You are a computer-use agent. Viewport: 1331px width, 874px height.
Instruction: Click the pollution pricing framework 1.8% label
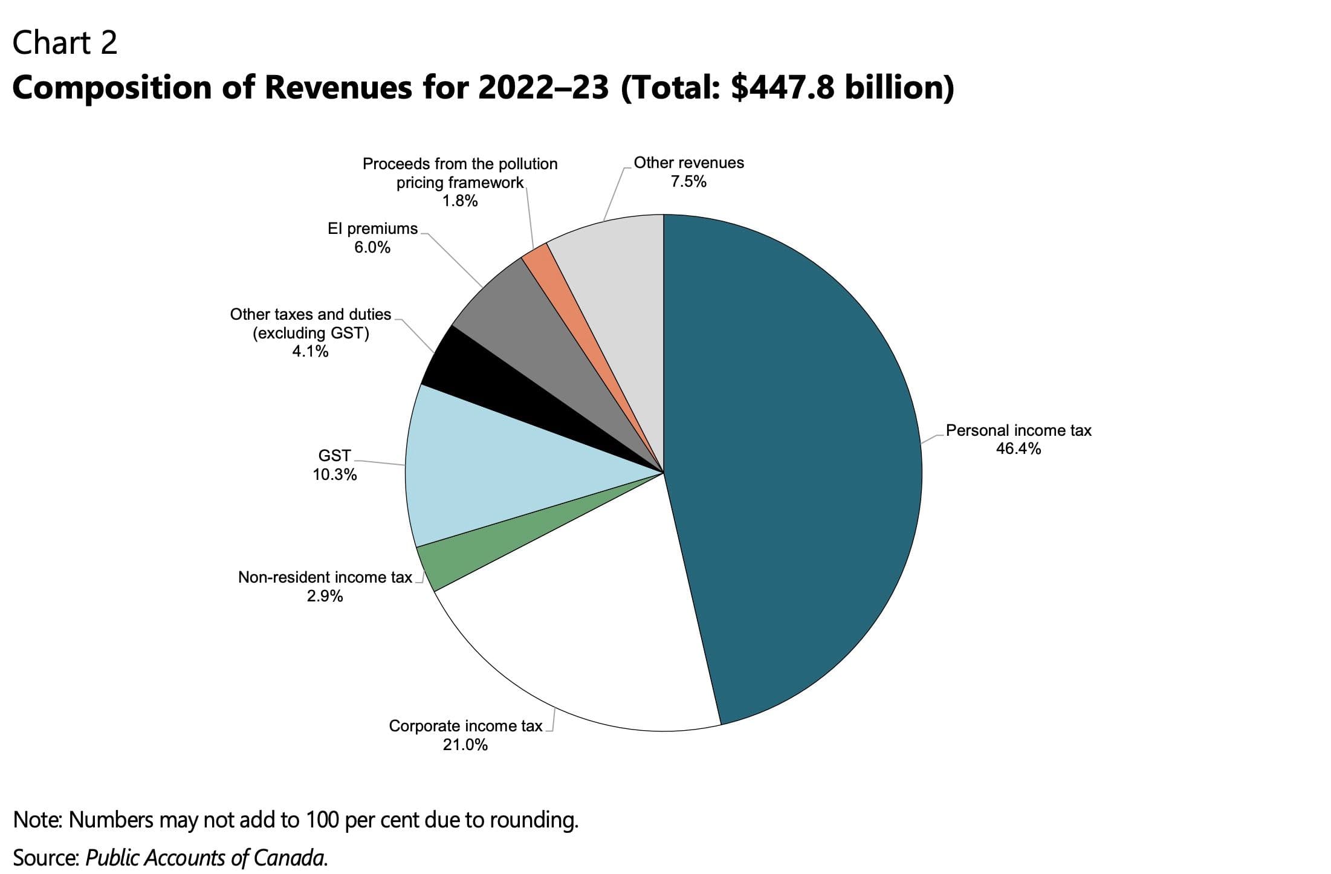click(x=460, y=182)
